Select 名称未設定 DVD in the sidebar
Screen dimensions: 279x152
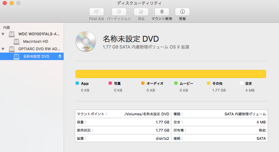click(x=36, y=56)
